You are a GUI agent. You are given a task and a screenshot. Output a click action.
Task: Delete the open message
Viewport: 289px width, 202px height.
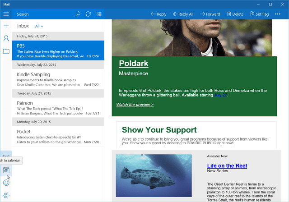235,14
